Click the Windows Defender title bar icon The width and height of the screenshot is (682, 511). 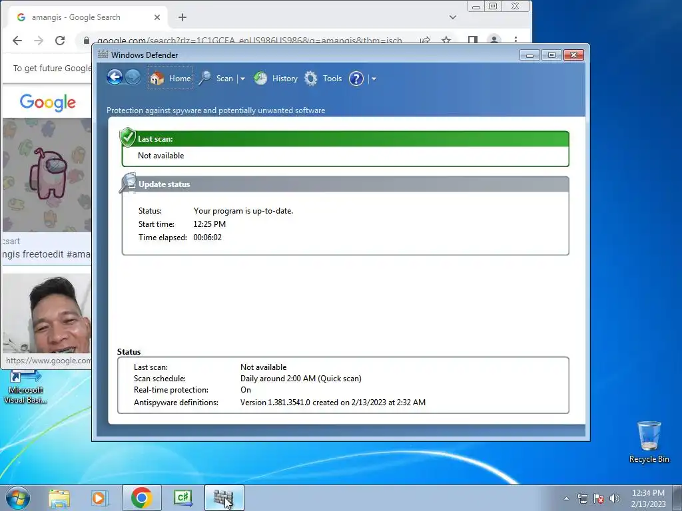(x=103, y=55)
